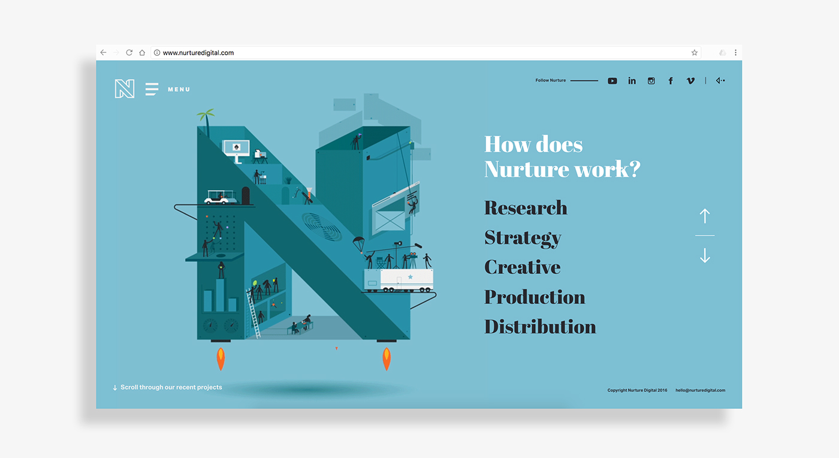Image resolution: width=839 pixels, height=458 pixels.
Task: Bookmark the page with the star icon
Action: (695, 53)
